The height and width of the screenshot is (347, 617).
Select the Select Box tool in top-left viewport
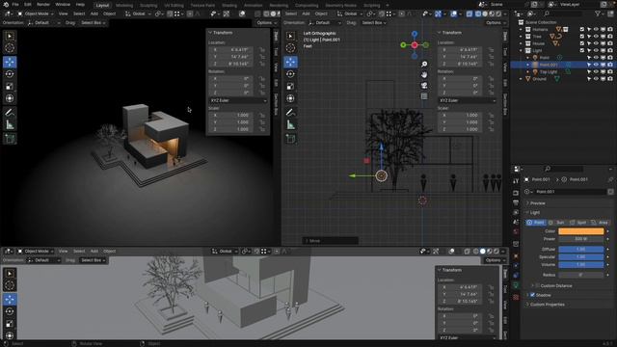tap(10, 36)
